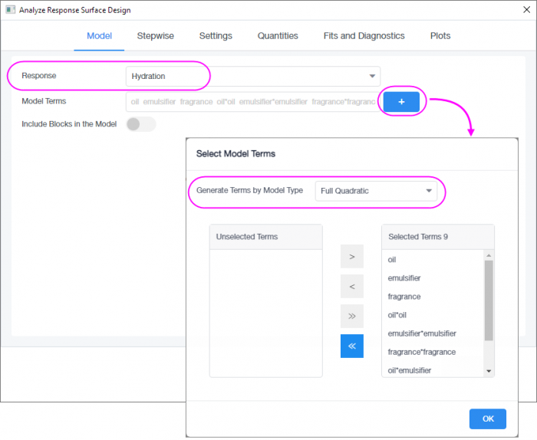Open the Response dropdown showing Hydration
The width and height of the screenshot is (537, 440).
pyautogui.click(x=253, y=76)
